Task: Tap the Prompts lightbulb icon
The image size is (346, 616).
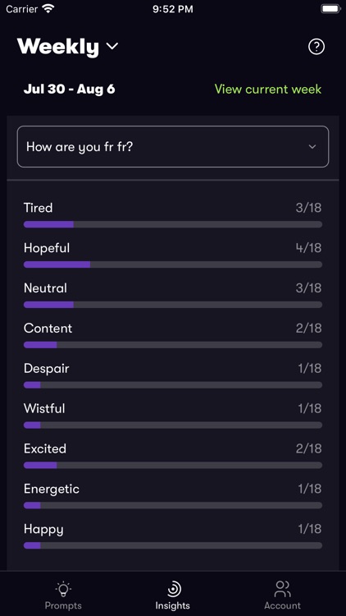Action: pyautogui.click(x=63, y=589)
